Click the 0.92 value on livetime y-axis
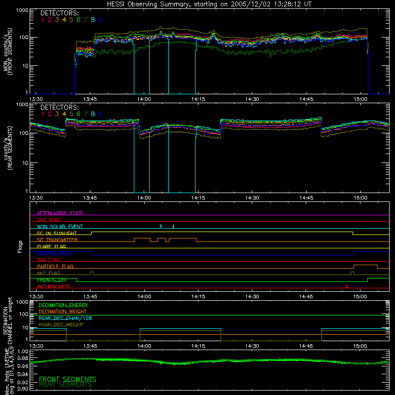The image size is (395, 395). 23,381
